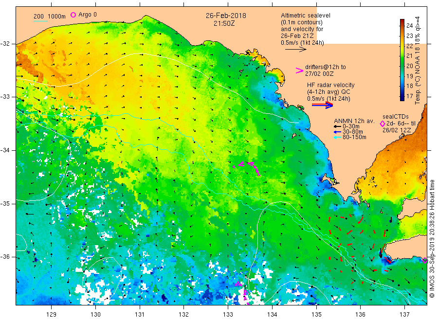Click the temperature color bar legend
The width and height of the screenshot is (438, 321).
pos(402,60)
